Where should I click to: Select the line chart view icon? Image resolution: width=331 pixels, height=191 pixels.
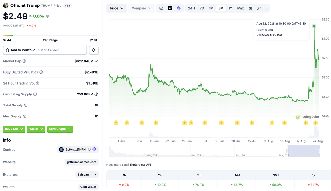pos(161,8)
